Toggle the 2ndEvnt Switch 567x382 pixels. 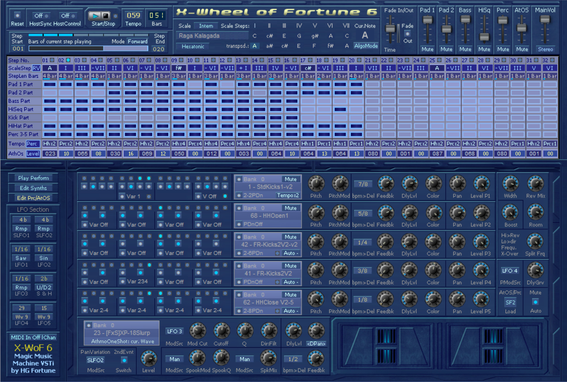[x=124, y=360]
